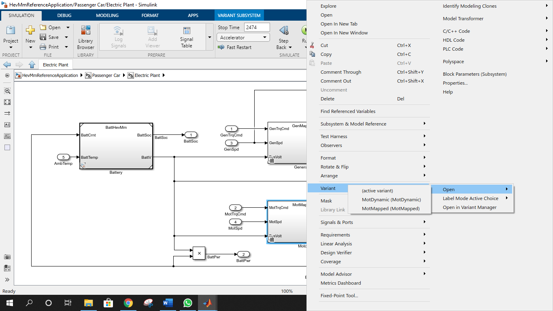The height and width of the screenshot is (311, 553).
Task: Click the Annotation tool in the left palette
Action: [x=7, y=125]
